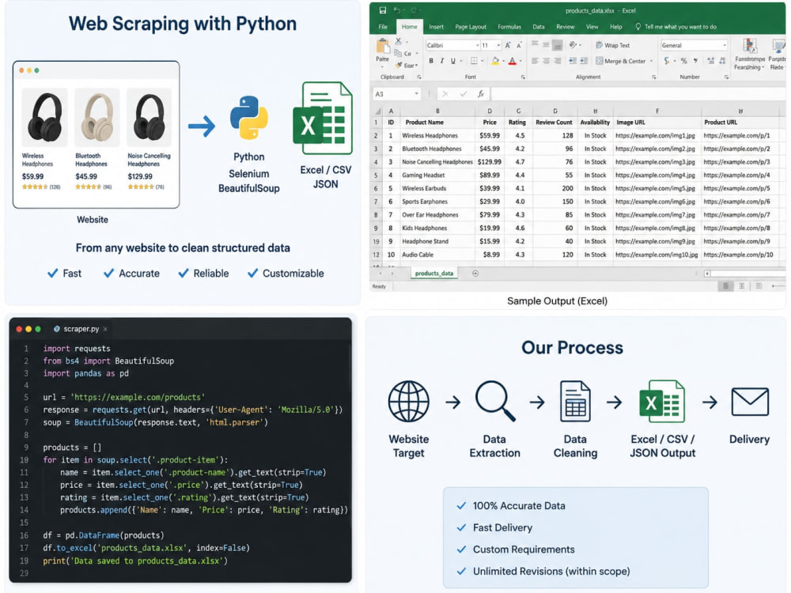Toggle Bold formatting
791x593 pixels.
(431, 61)
